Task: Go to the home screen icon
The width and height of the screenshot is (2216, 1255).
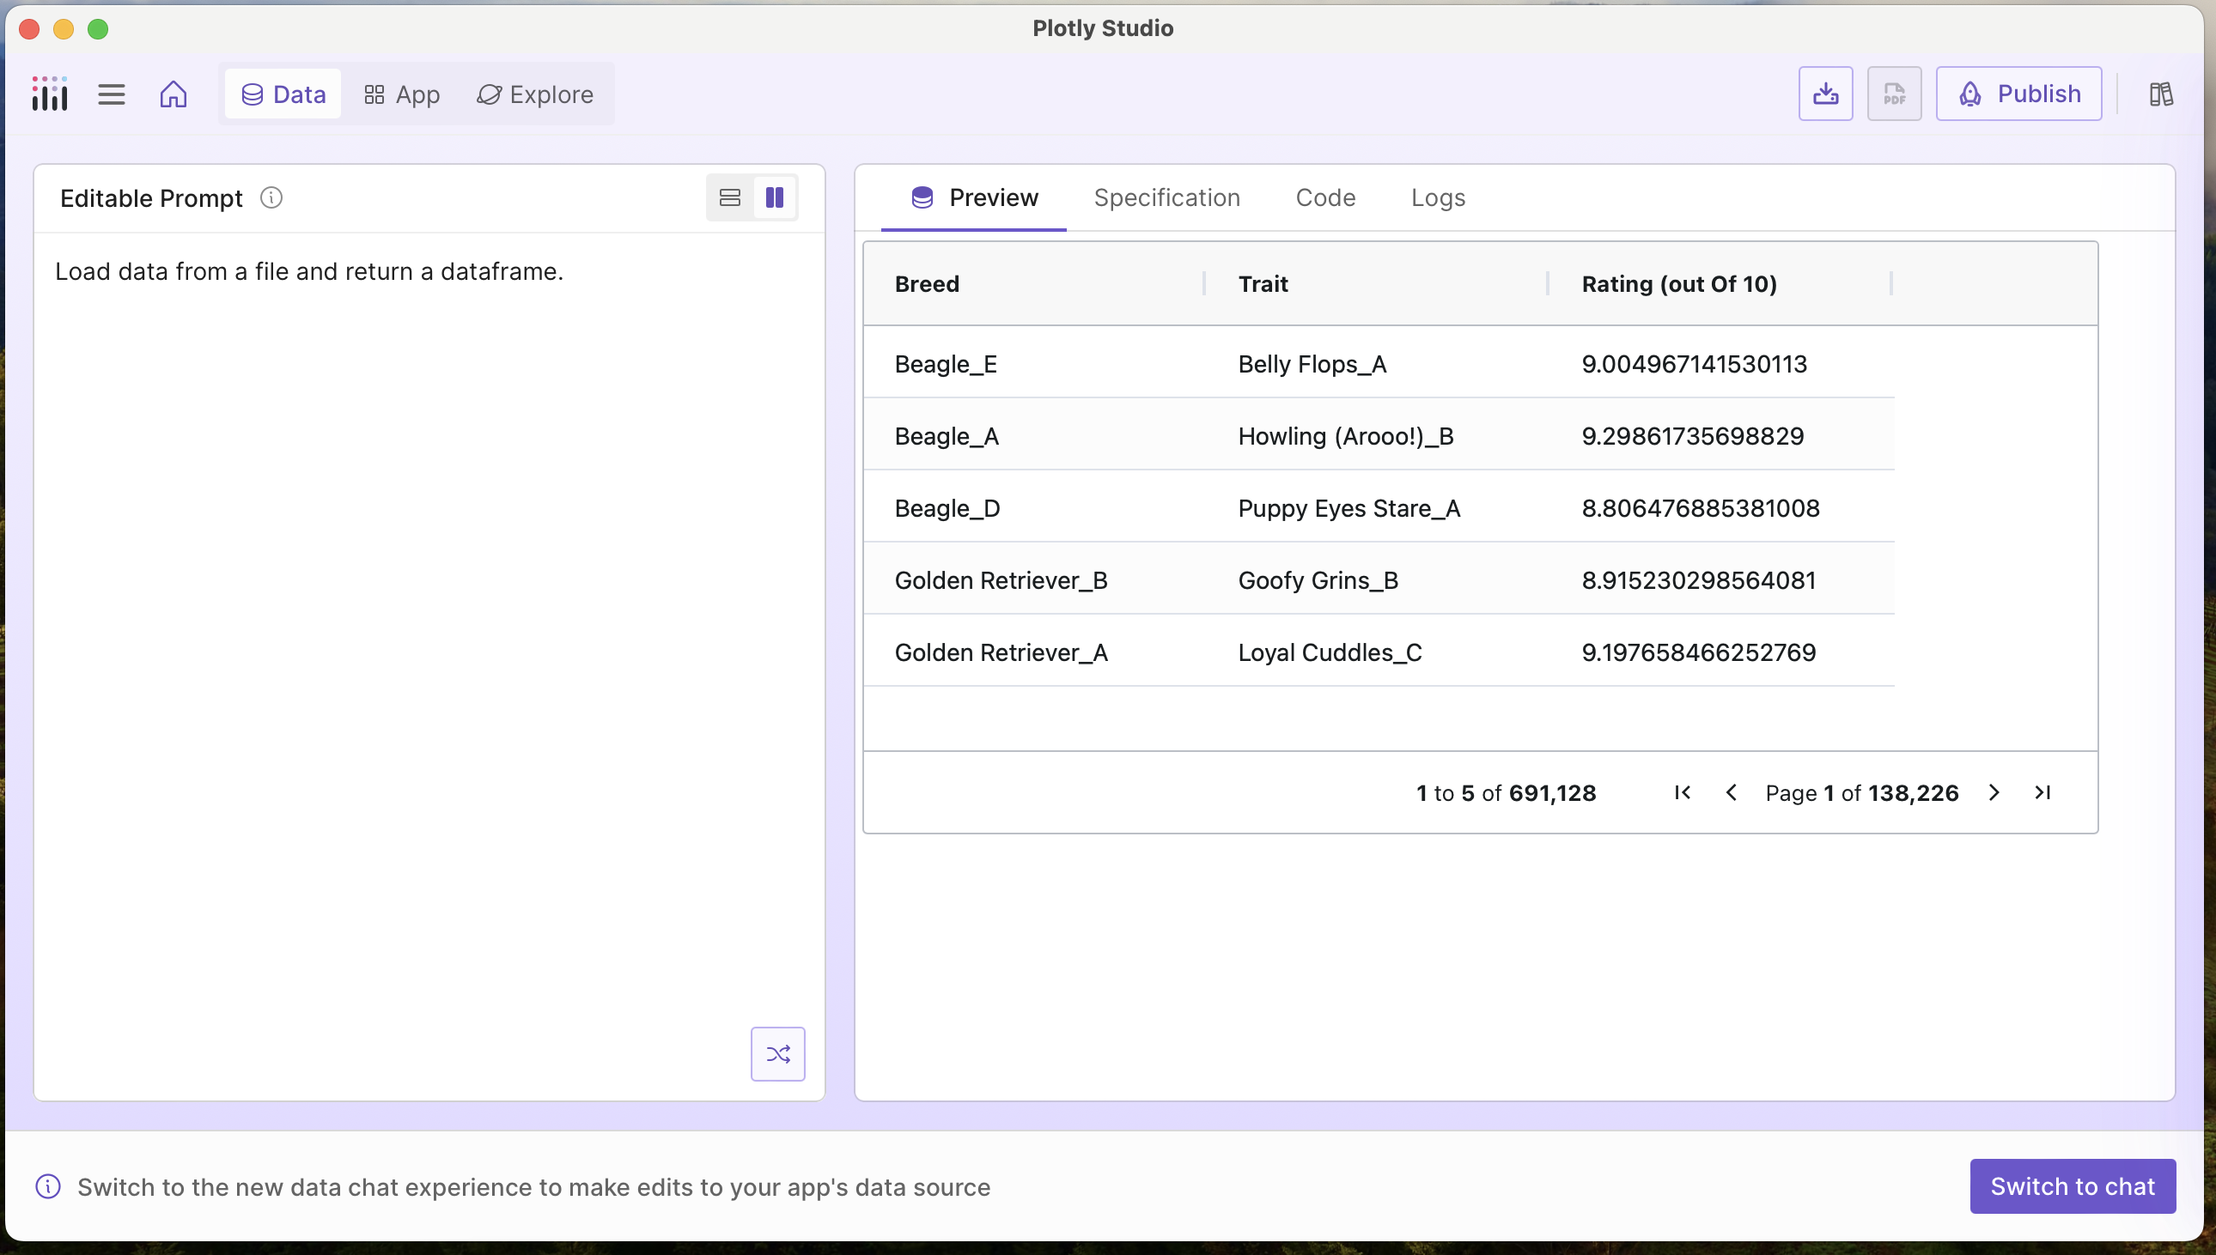Action: click(174, 93)
